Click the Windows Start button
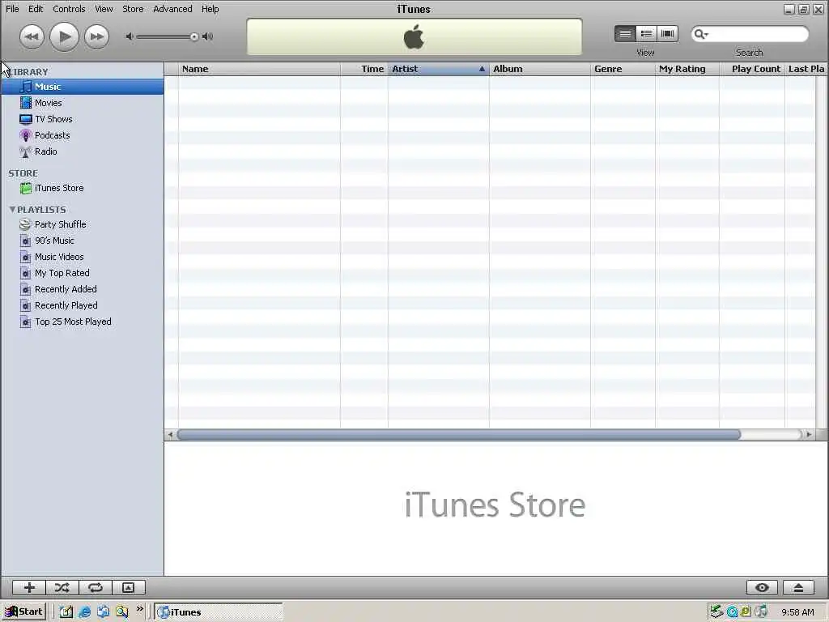 23,612
